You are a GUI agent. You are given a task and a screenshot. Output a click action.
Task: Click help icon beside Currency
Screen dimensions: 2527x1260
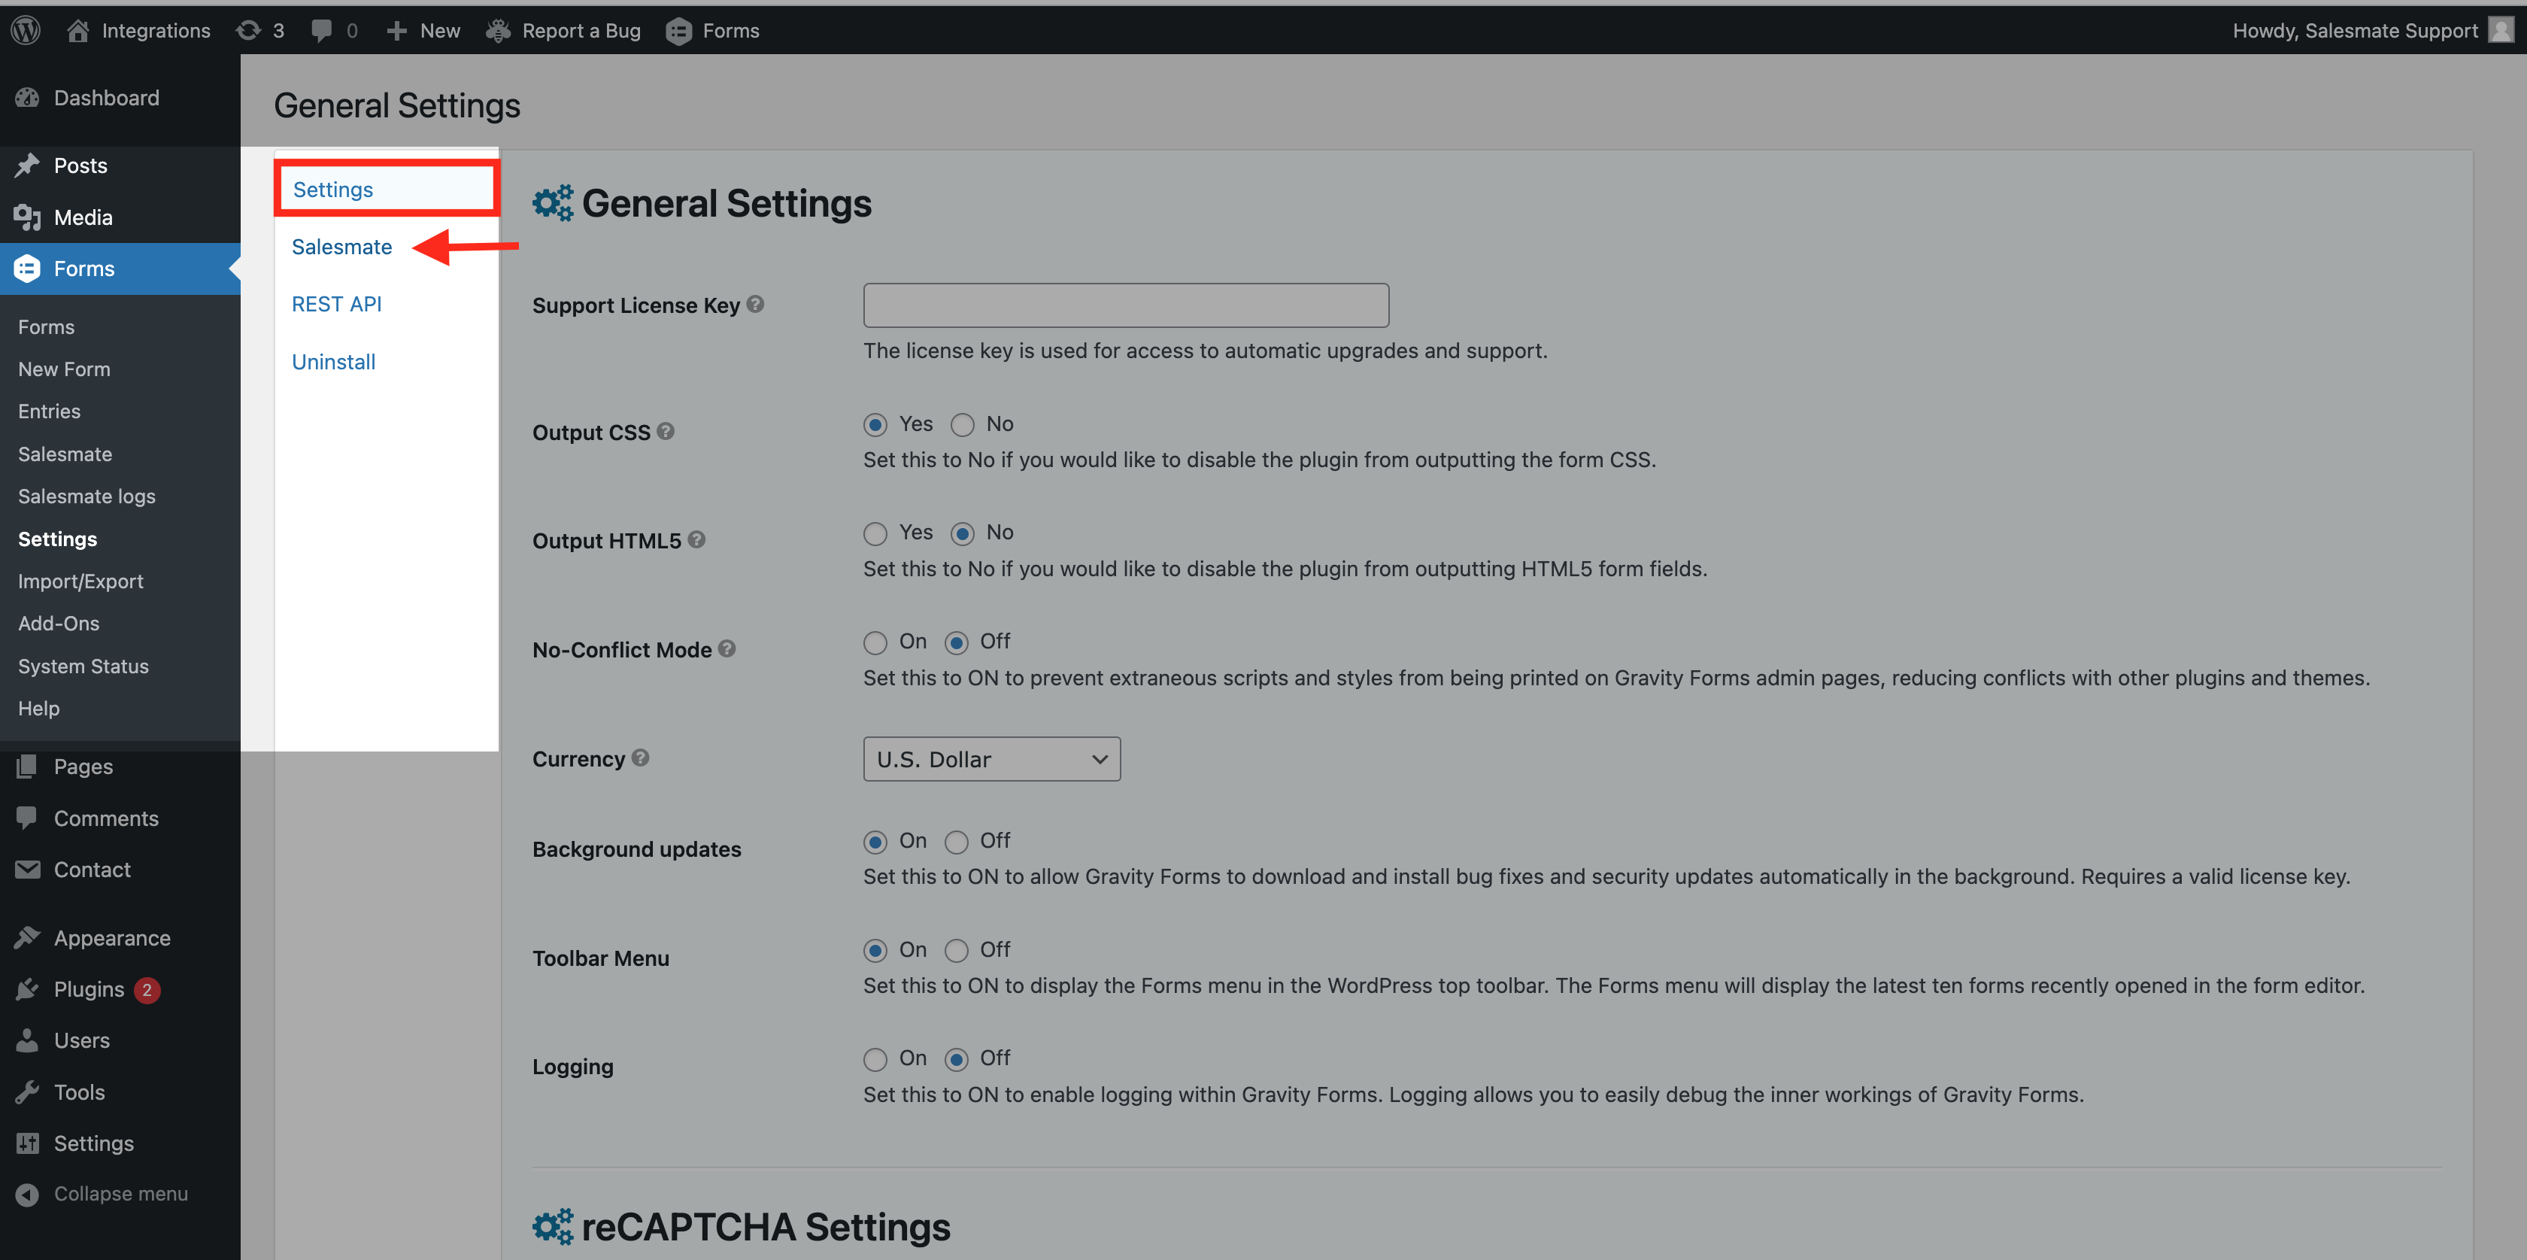pos(641,758)
